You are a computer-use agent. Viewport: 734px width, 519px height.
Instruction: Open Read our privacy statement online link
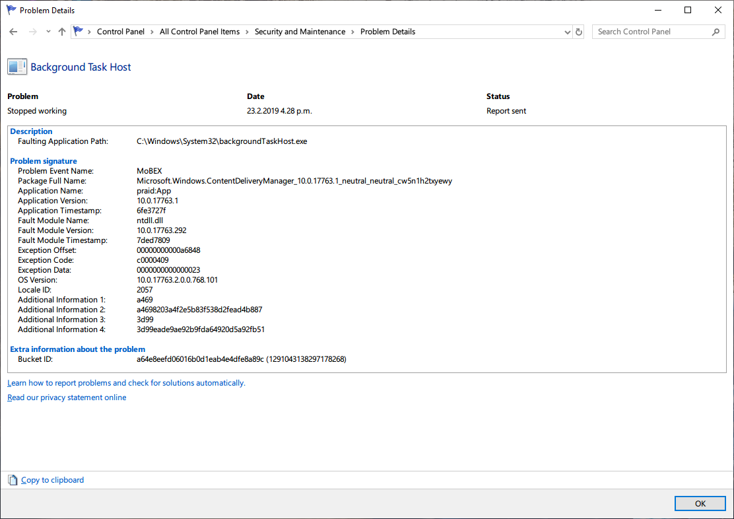coord(67,398)
